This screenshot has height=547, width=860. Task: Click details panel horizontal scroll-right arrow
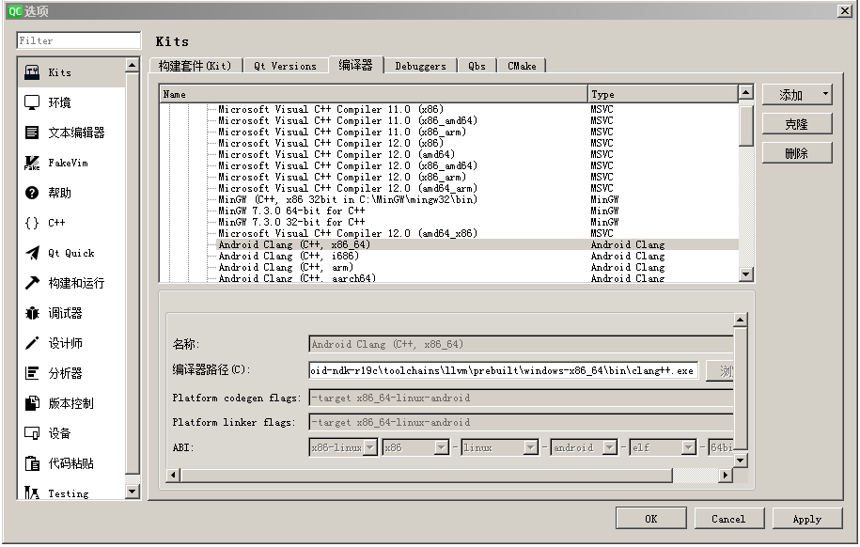click(726, 476)
